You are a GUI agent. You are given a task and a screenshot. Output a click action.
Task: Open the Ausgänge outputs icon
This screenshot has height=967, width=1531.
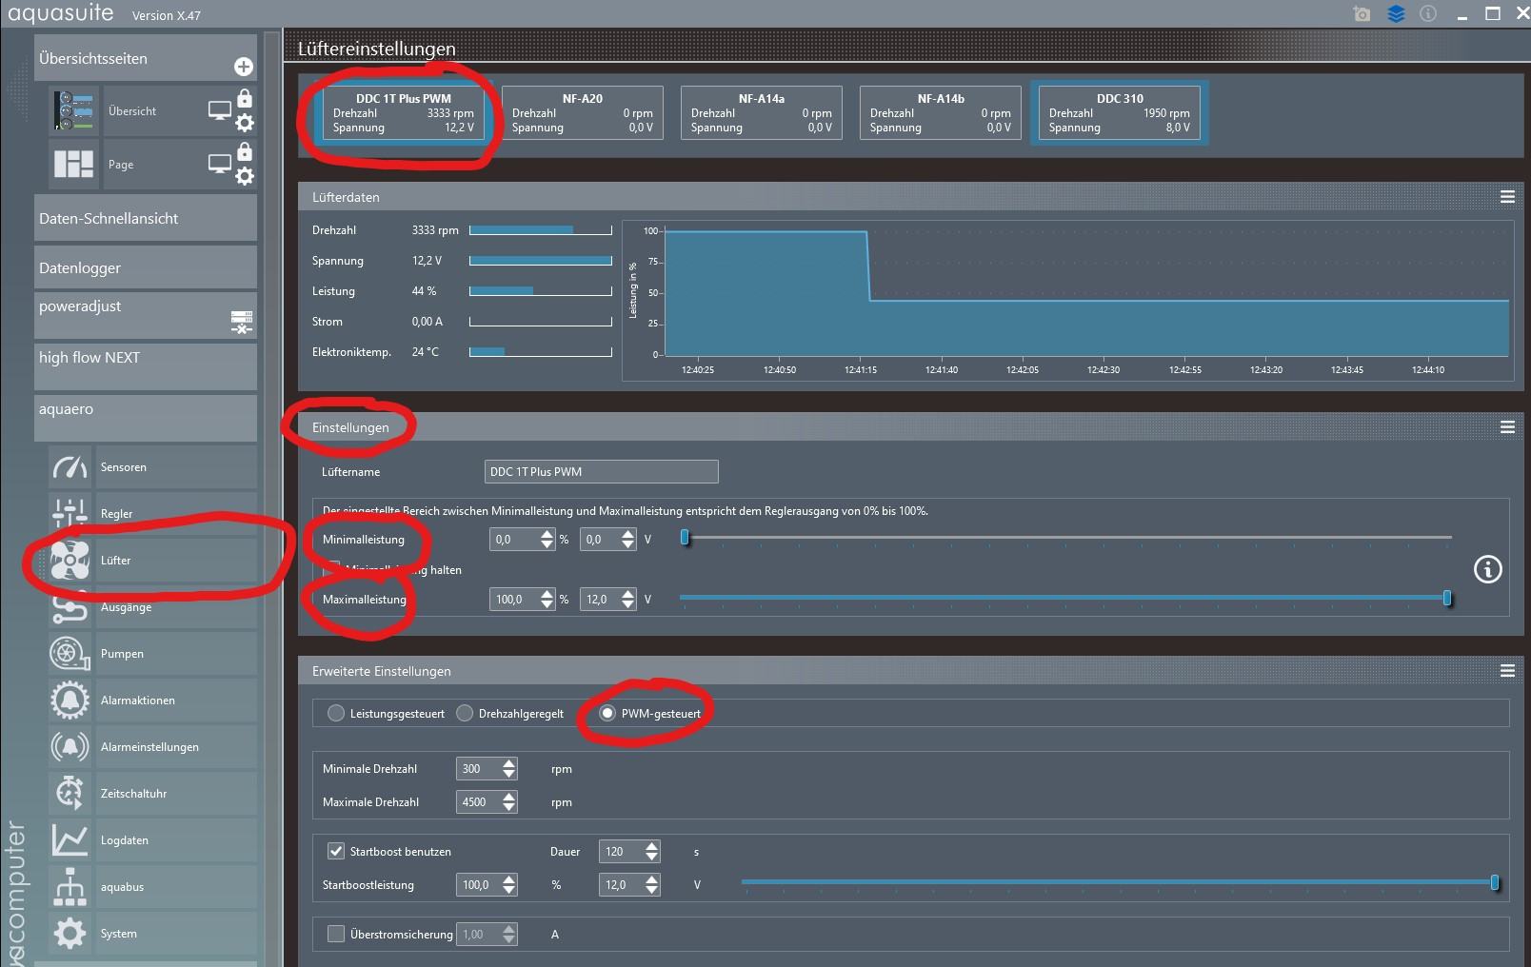(70, 607)
